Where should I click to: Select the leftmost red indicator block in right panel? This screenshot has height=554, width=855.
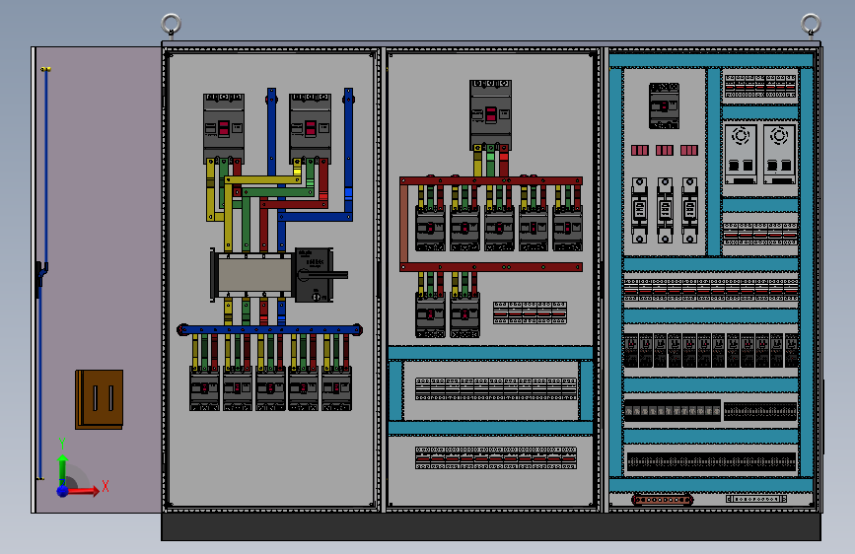pos(640,150)
